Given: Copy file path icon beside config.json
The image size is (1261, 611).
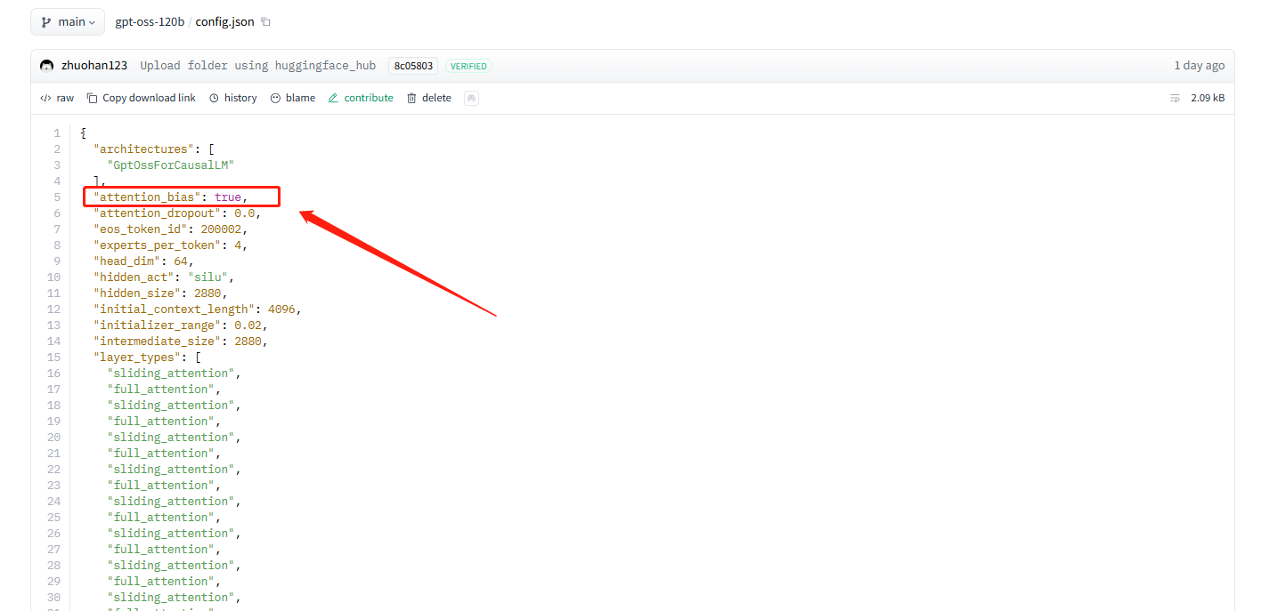Looking at the screenshot, I should coord(266,21).
